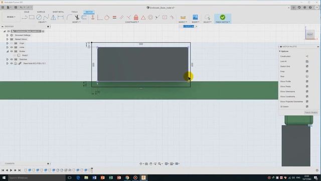Image resolution: width=321 pixels, height=181 pixels.
Task: Click the Orbit navigation icon
Action: pos(141,163)
